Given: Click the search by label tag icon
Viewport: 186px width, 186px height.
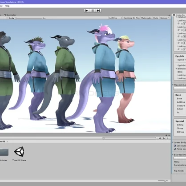Looking at the screenshot, I should 164,138.
